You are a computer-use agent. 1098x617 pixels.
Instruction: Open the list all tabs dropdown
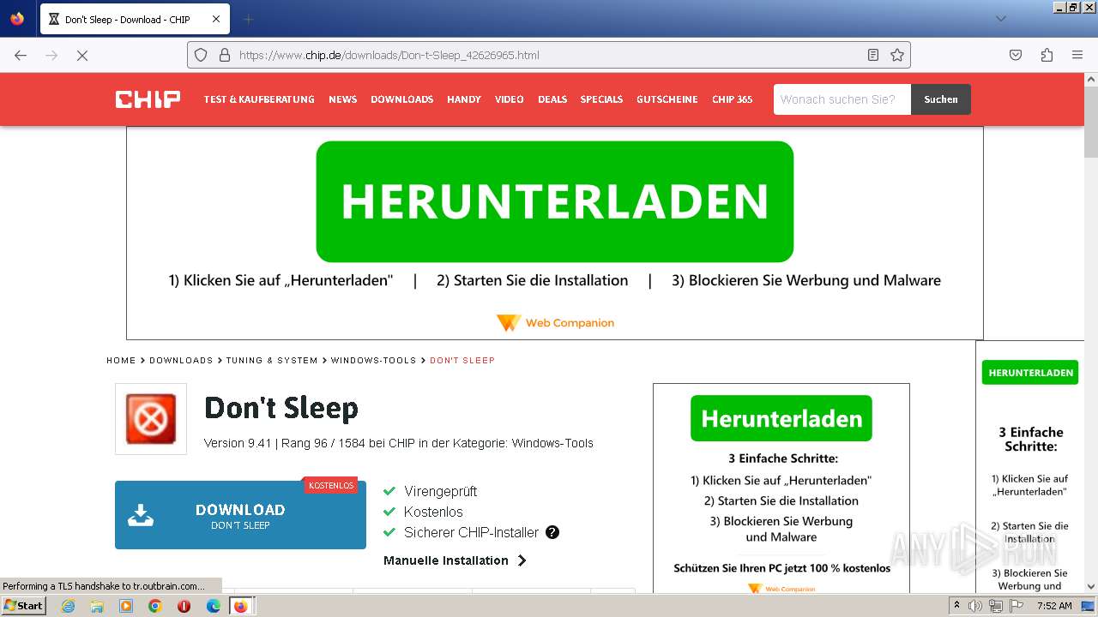(1000, 19)
